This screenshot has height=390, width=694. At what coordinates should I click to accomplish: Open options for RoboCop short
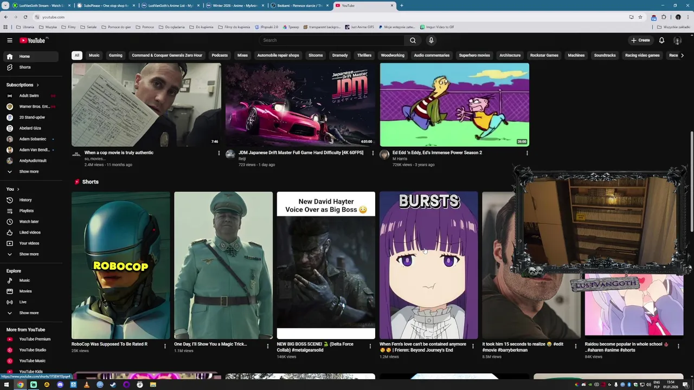pyautogui.click(x=165, y=346)
